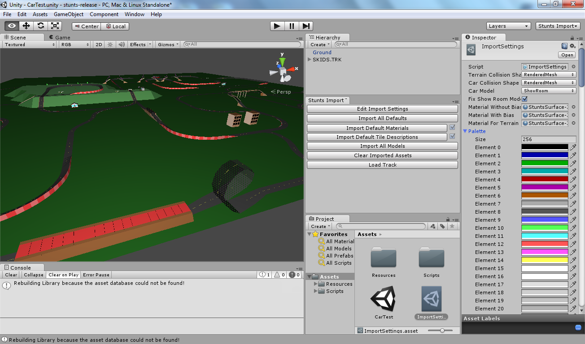Open the RGB render mode dropdown

click(x=75, y=44)
